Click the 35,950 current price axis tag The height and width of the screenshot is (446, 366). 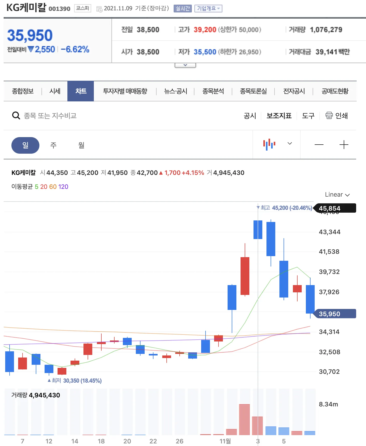[x=335, y=314]
